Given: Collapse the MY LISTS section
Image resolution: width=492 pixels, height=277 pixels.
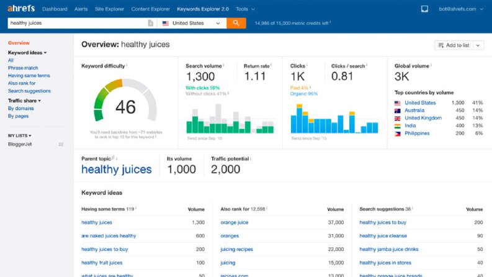Looking at the screenshot, I should click(x=19, y=135).
